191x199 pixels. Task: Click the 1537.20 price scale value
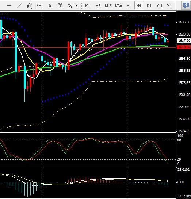(x=184, y=119)
